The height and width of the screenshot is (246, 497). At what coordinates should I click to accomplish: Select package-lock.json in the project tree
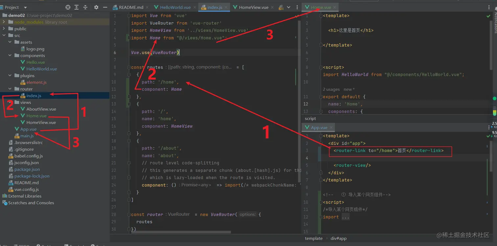click(32, 176)
